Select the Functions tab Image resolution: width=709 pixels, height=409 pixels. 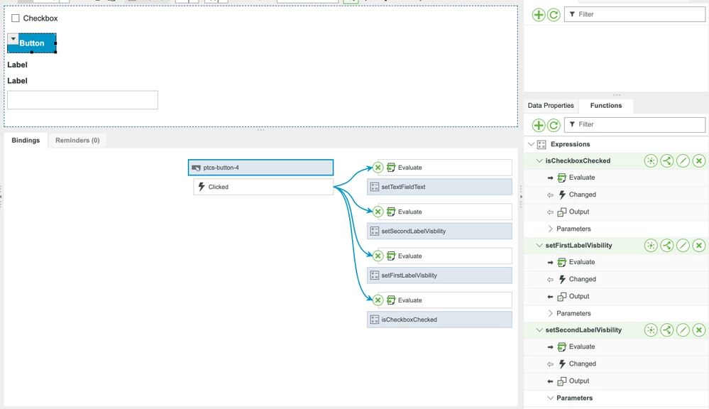click(x=606, y=105)
